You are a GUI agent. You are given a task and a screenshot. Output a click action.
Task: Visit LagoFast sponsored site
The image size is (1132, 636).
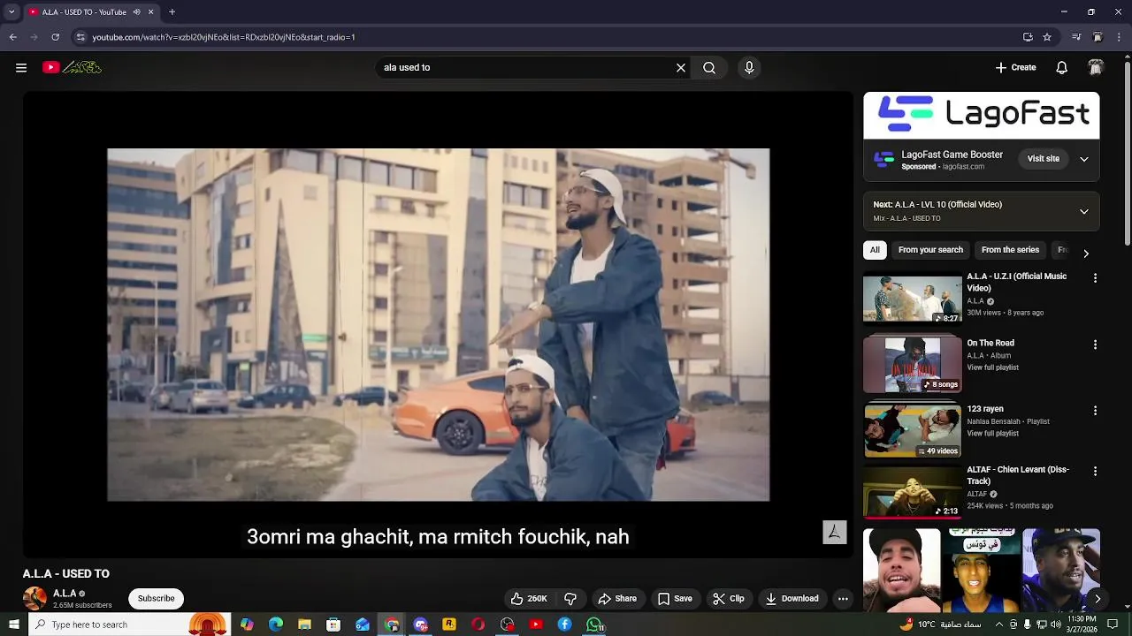[x=1043, y=159]
